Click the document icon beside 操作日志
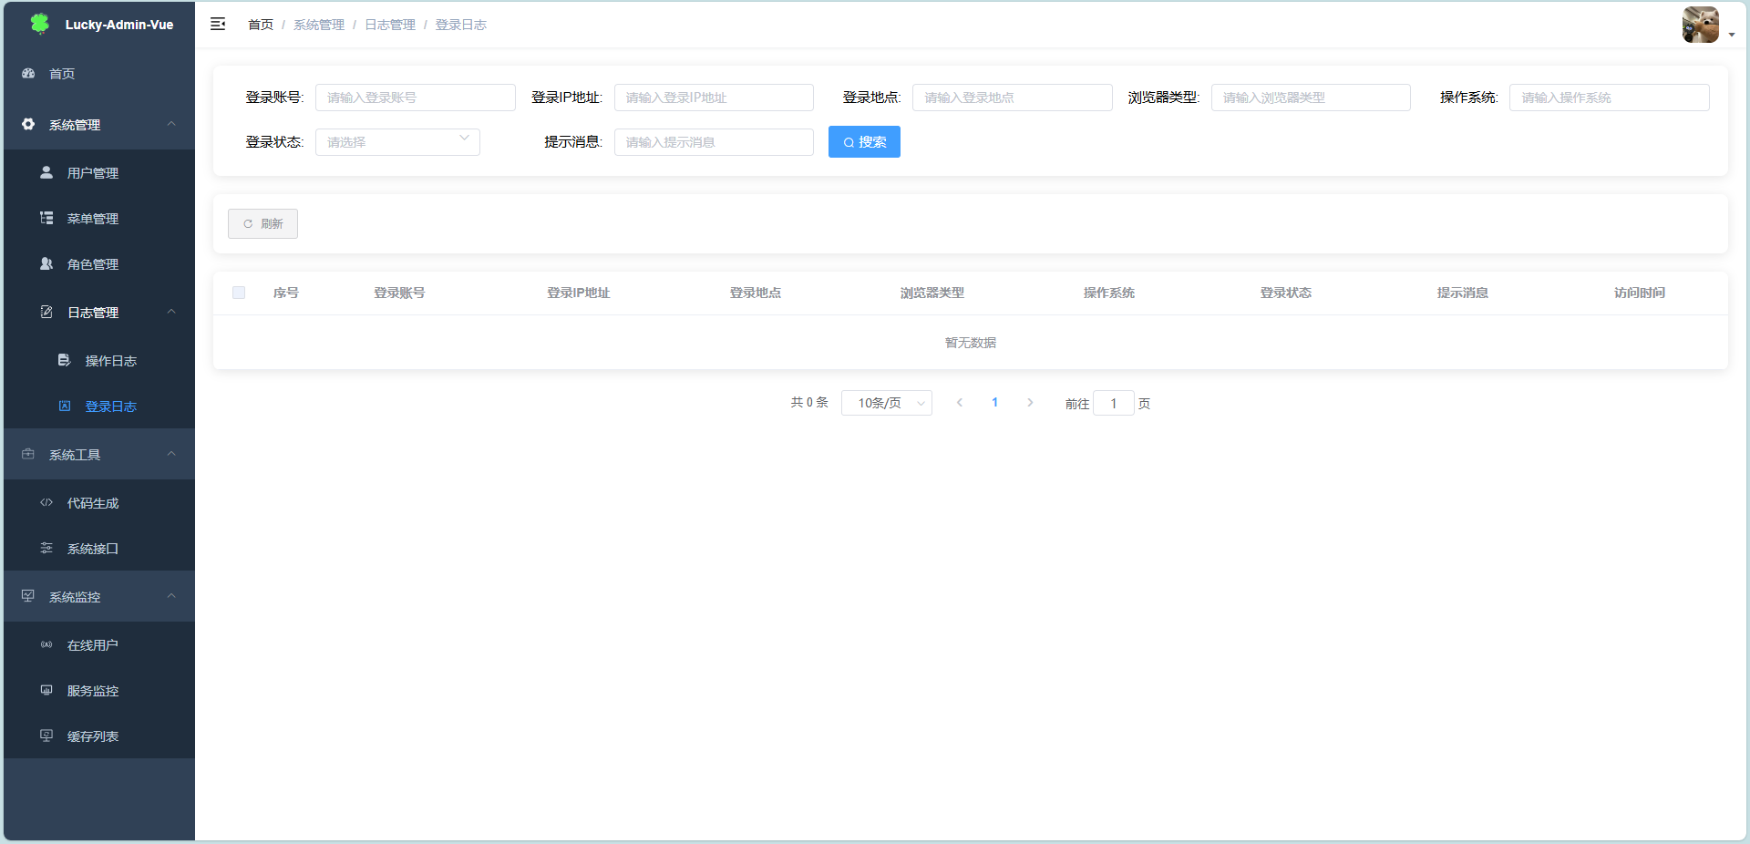The width and height of the screenshot is (1750, 844). [x=64, y=360]
